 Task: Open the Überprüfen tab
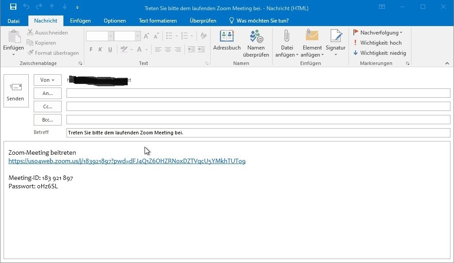(203, 21)
